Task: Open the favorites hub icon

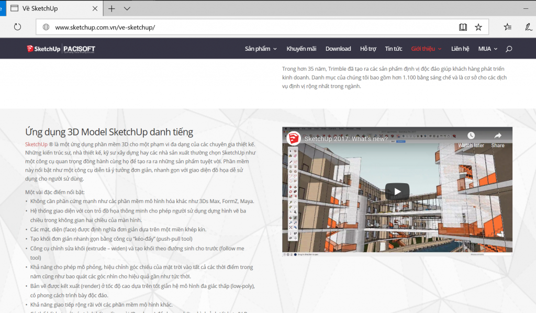Action: [x=508, y=27]
